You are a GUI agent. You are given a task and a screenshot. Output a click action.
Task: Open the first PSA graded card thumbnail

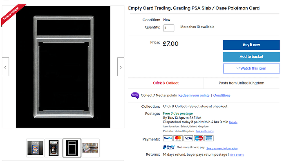tap(35, 148)
